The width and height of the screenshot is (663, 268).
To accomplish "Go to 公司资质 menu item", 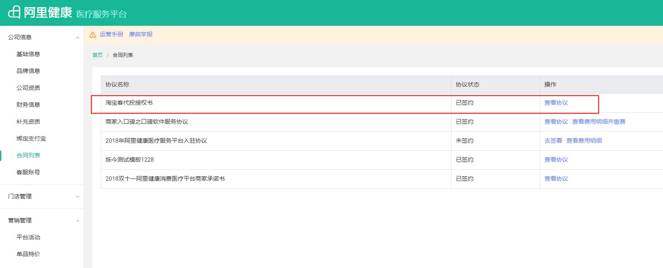I will [x=28, y=88].
